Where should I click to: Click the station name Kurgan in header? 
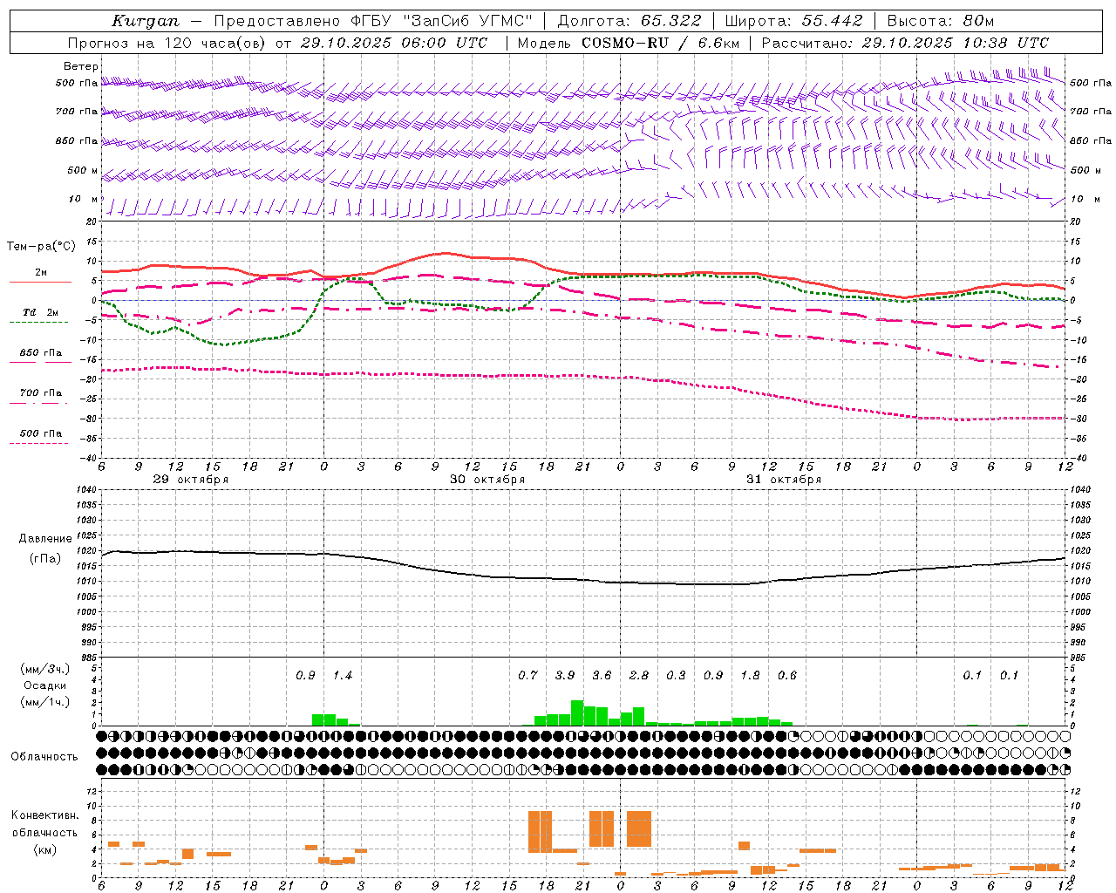click(x=146, y=21)
